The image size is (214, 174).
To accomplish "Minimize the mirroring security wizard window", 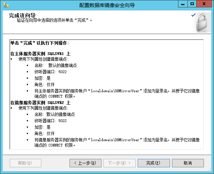I will [x=183, y=4].
